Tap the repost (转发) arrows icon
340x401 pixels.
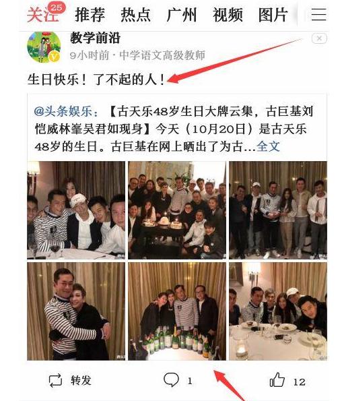click(55, 380)
